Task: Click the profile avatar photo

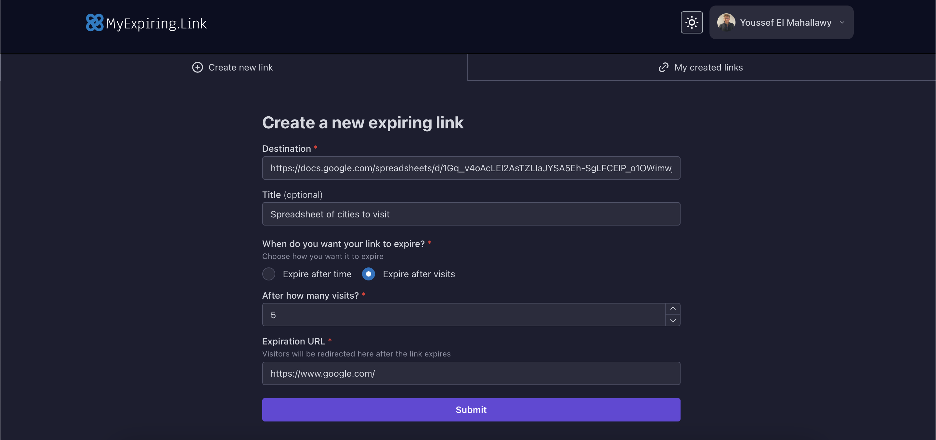Action: tap(726, 22)
